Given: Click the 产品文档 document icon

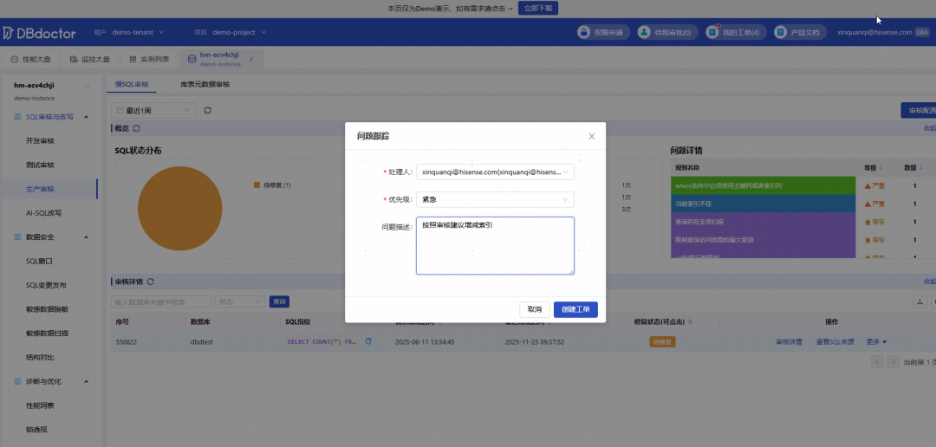Looking at the screenshot, I should tap(780, 32).
